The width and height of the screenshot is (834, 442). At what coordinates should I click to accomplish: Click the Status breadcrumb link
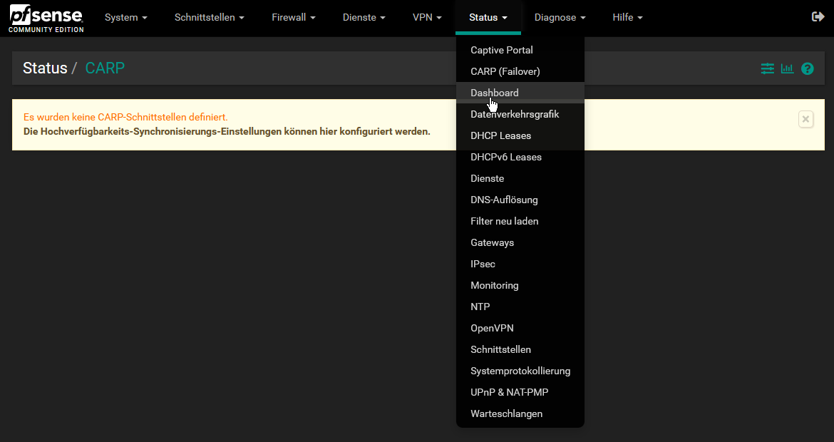click(x=45, y=68)
